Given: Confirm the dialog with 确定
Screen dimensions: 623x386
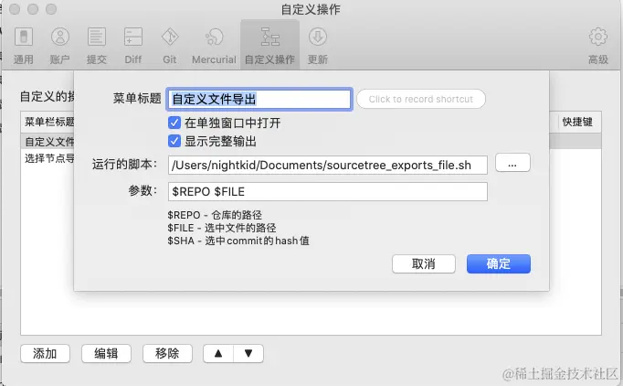Looking at the screenshot, I should [x=499, y=263].
